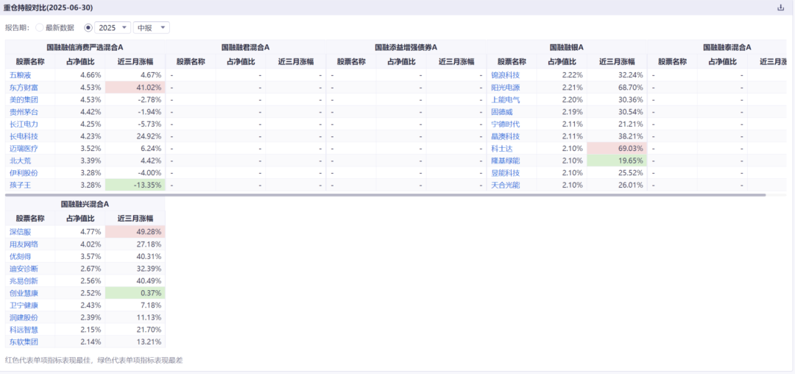The image size is (795, 374).
Task: Click the green-highlighted 0.37% cell
Action: pos(135,293)
